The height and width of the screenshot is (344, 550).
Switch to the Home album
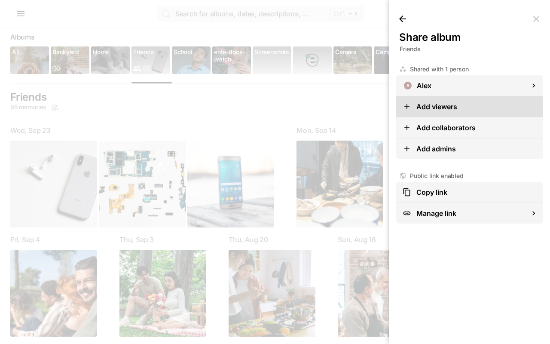tap(110, 60)
